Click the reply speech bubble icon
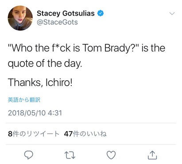The width and height of the screenshot is (182, 164). pyautogui.click(x=28, y=155)
